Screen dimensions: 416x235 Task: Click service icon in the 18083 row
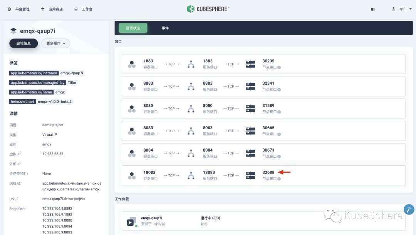tap(191, 176)
